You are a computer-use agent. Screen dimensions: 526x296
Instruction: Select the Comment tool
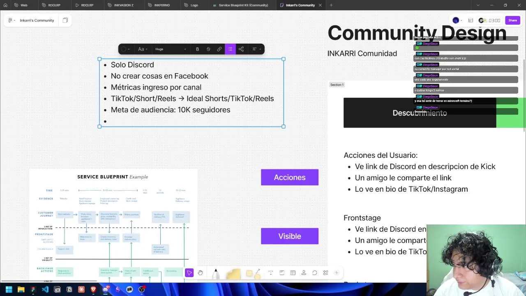click(314, 273)
